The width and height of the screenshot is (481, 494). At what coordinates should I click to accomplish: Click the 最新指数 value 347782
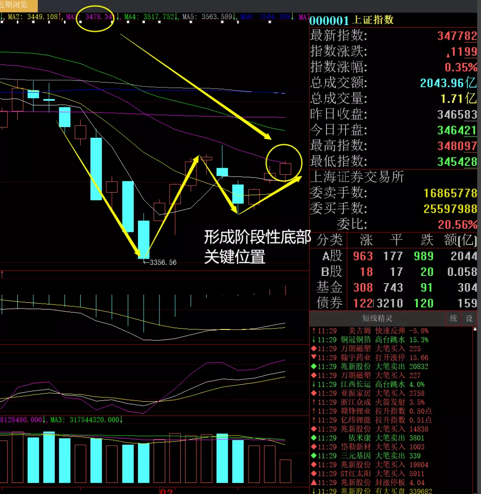[x=457, y=36]
